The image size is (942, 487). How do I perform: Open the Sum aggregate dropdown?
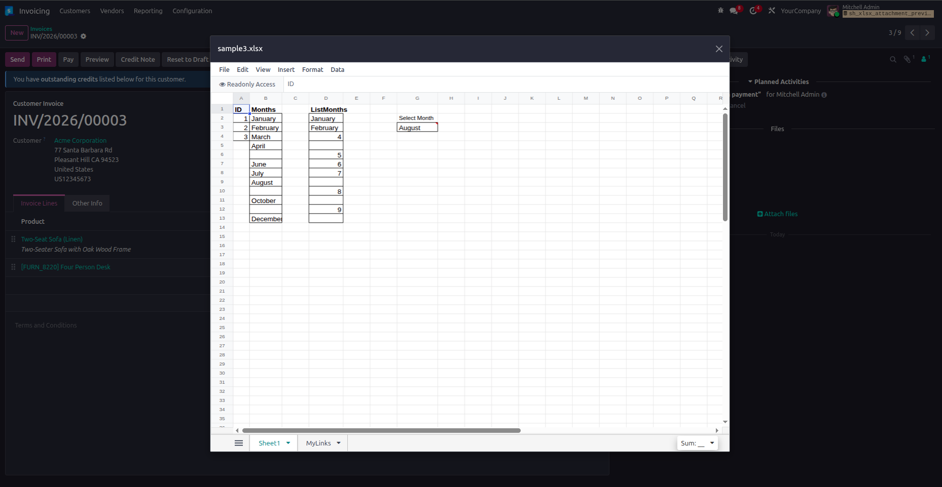[x=712, y=443]
